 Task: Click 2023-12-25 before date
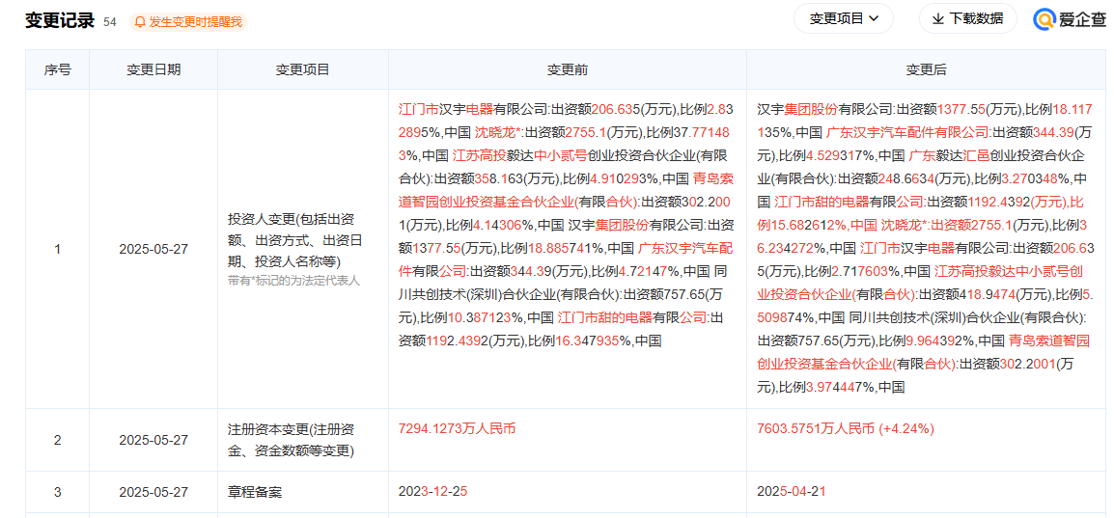[432, 492]
